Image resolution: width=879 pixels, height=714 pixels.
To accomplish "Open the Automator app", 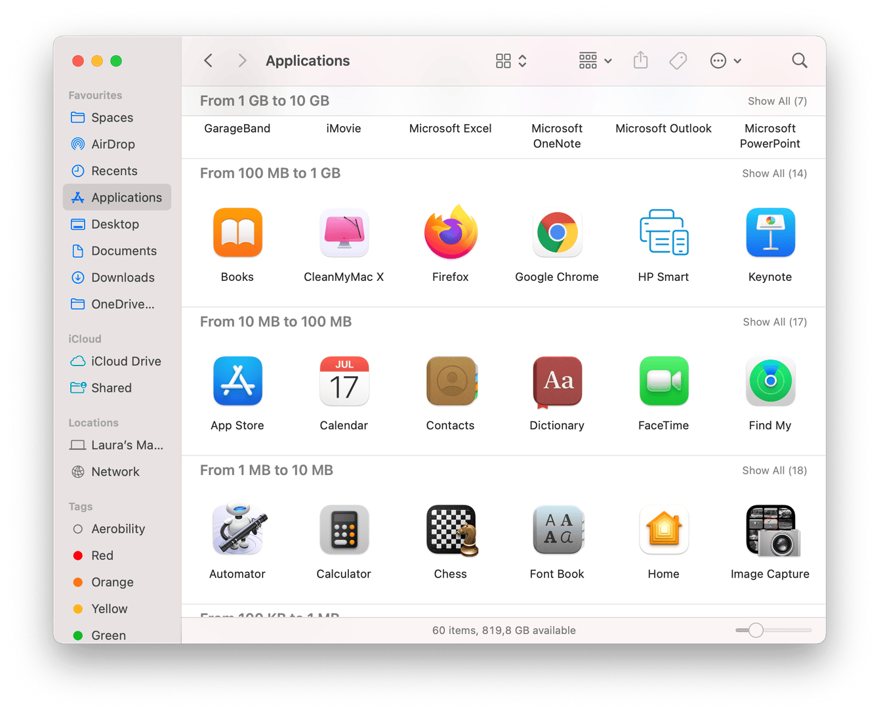I will click(x=237, y=530).
